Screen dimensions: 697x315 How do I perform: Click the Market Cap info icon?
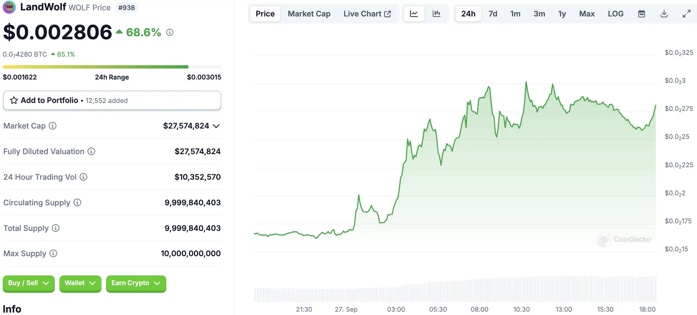click(x=53, y=126)
